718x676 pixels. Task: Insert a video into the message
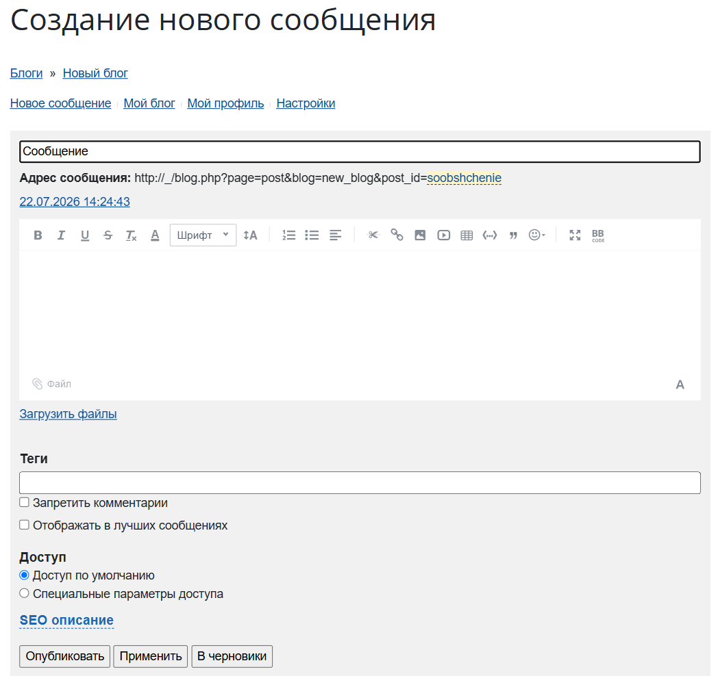click(444, 235)
